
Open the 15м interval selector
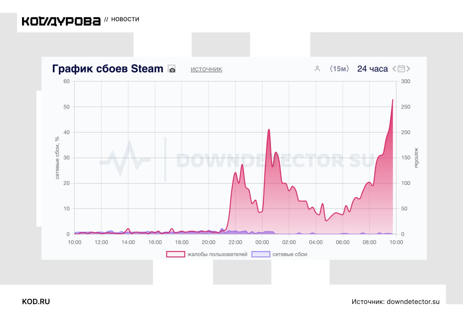(339, 69)
